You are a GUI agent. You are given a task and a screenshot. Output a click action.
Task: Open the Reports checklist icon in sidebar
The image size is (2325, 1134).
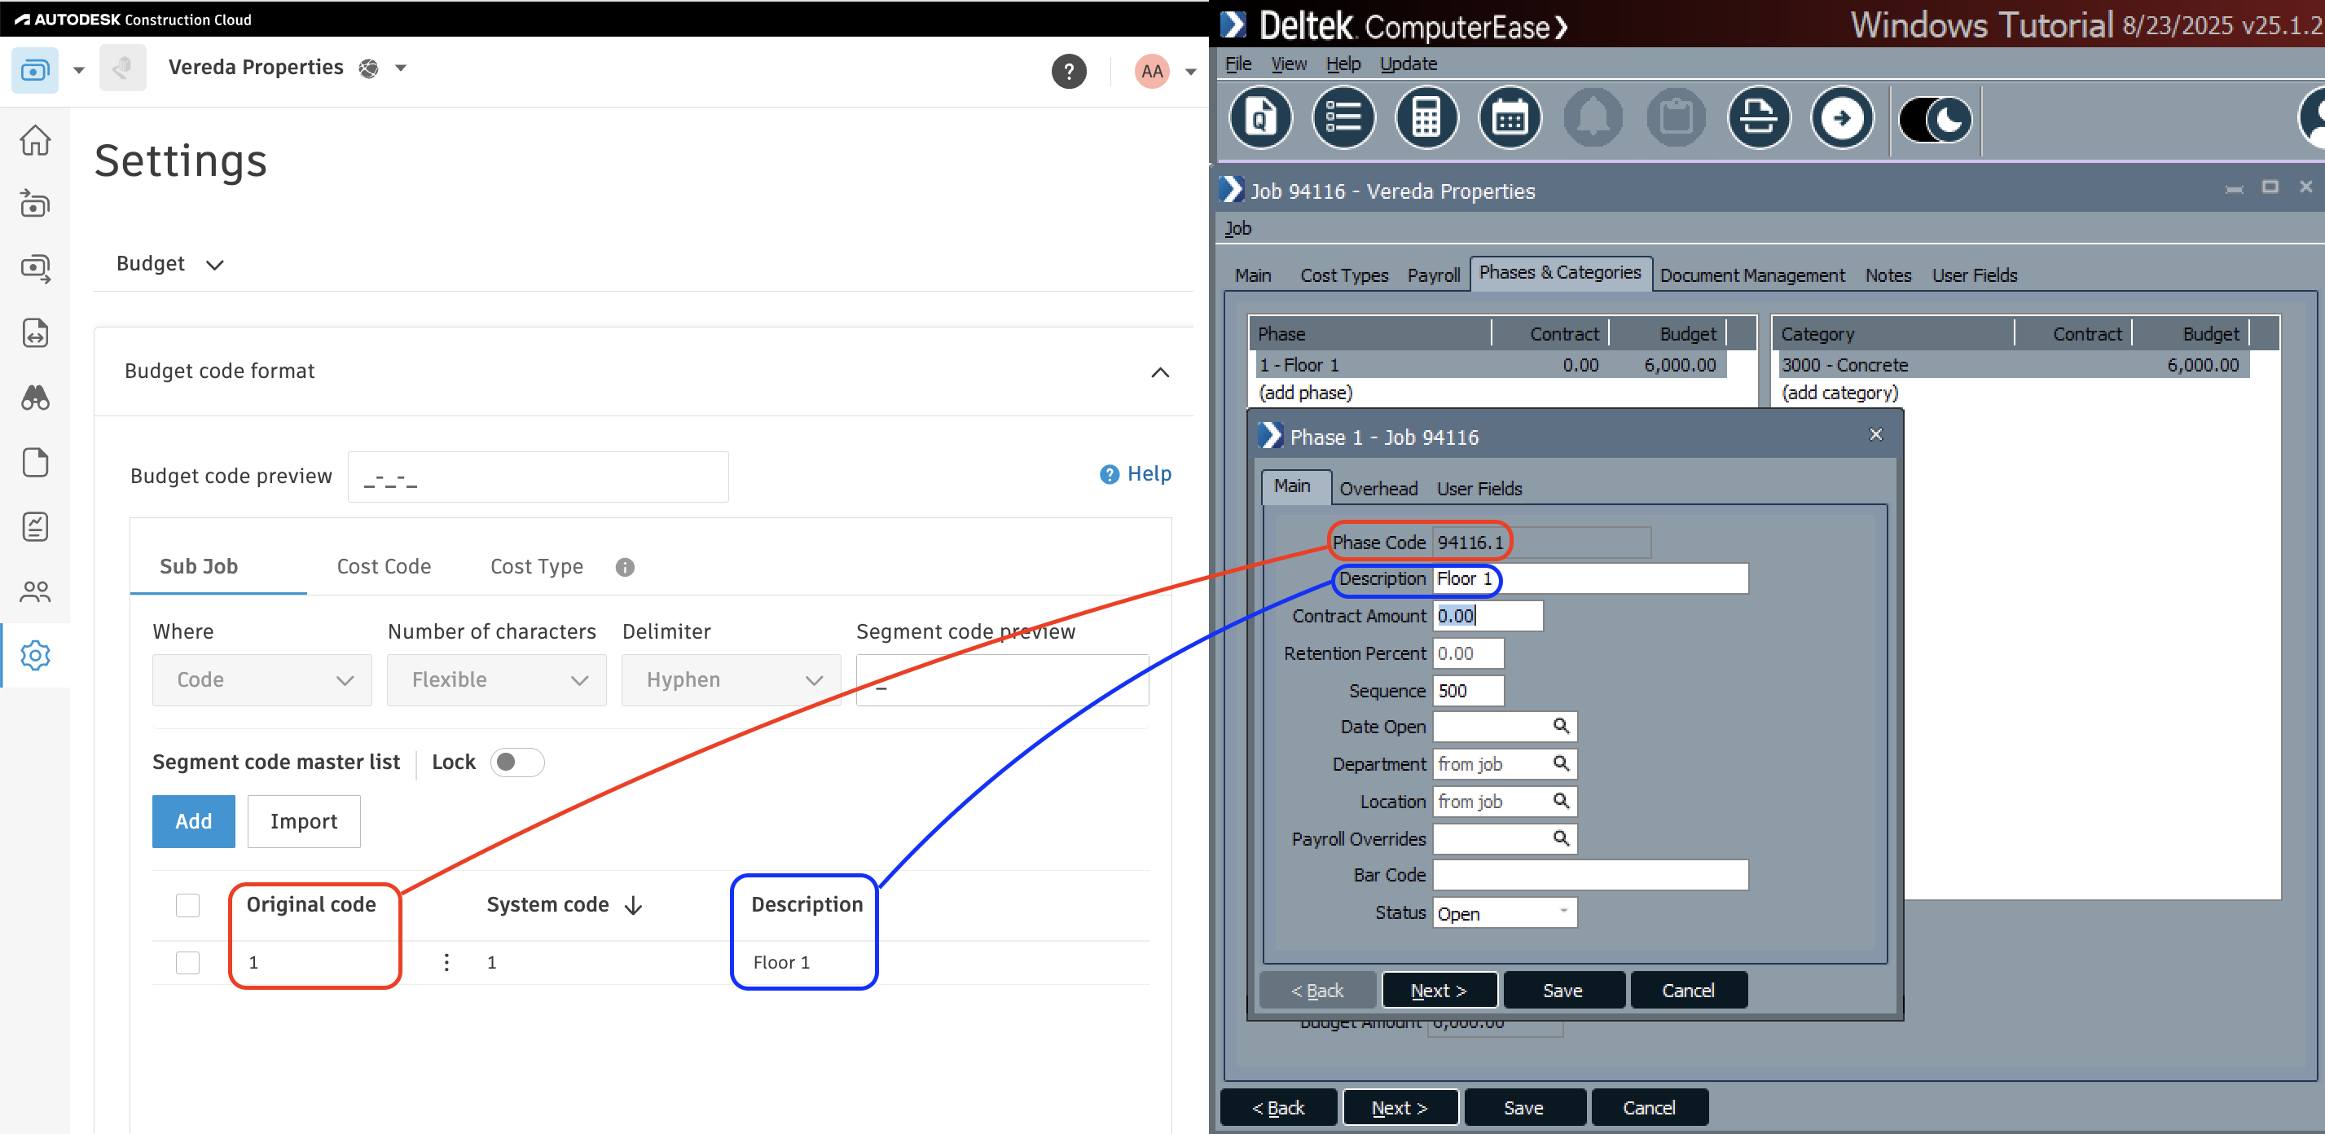pyautogui.click(x=35, y=526)
